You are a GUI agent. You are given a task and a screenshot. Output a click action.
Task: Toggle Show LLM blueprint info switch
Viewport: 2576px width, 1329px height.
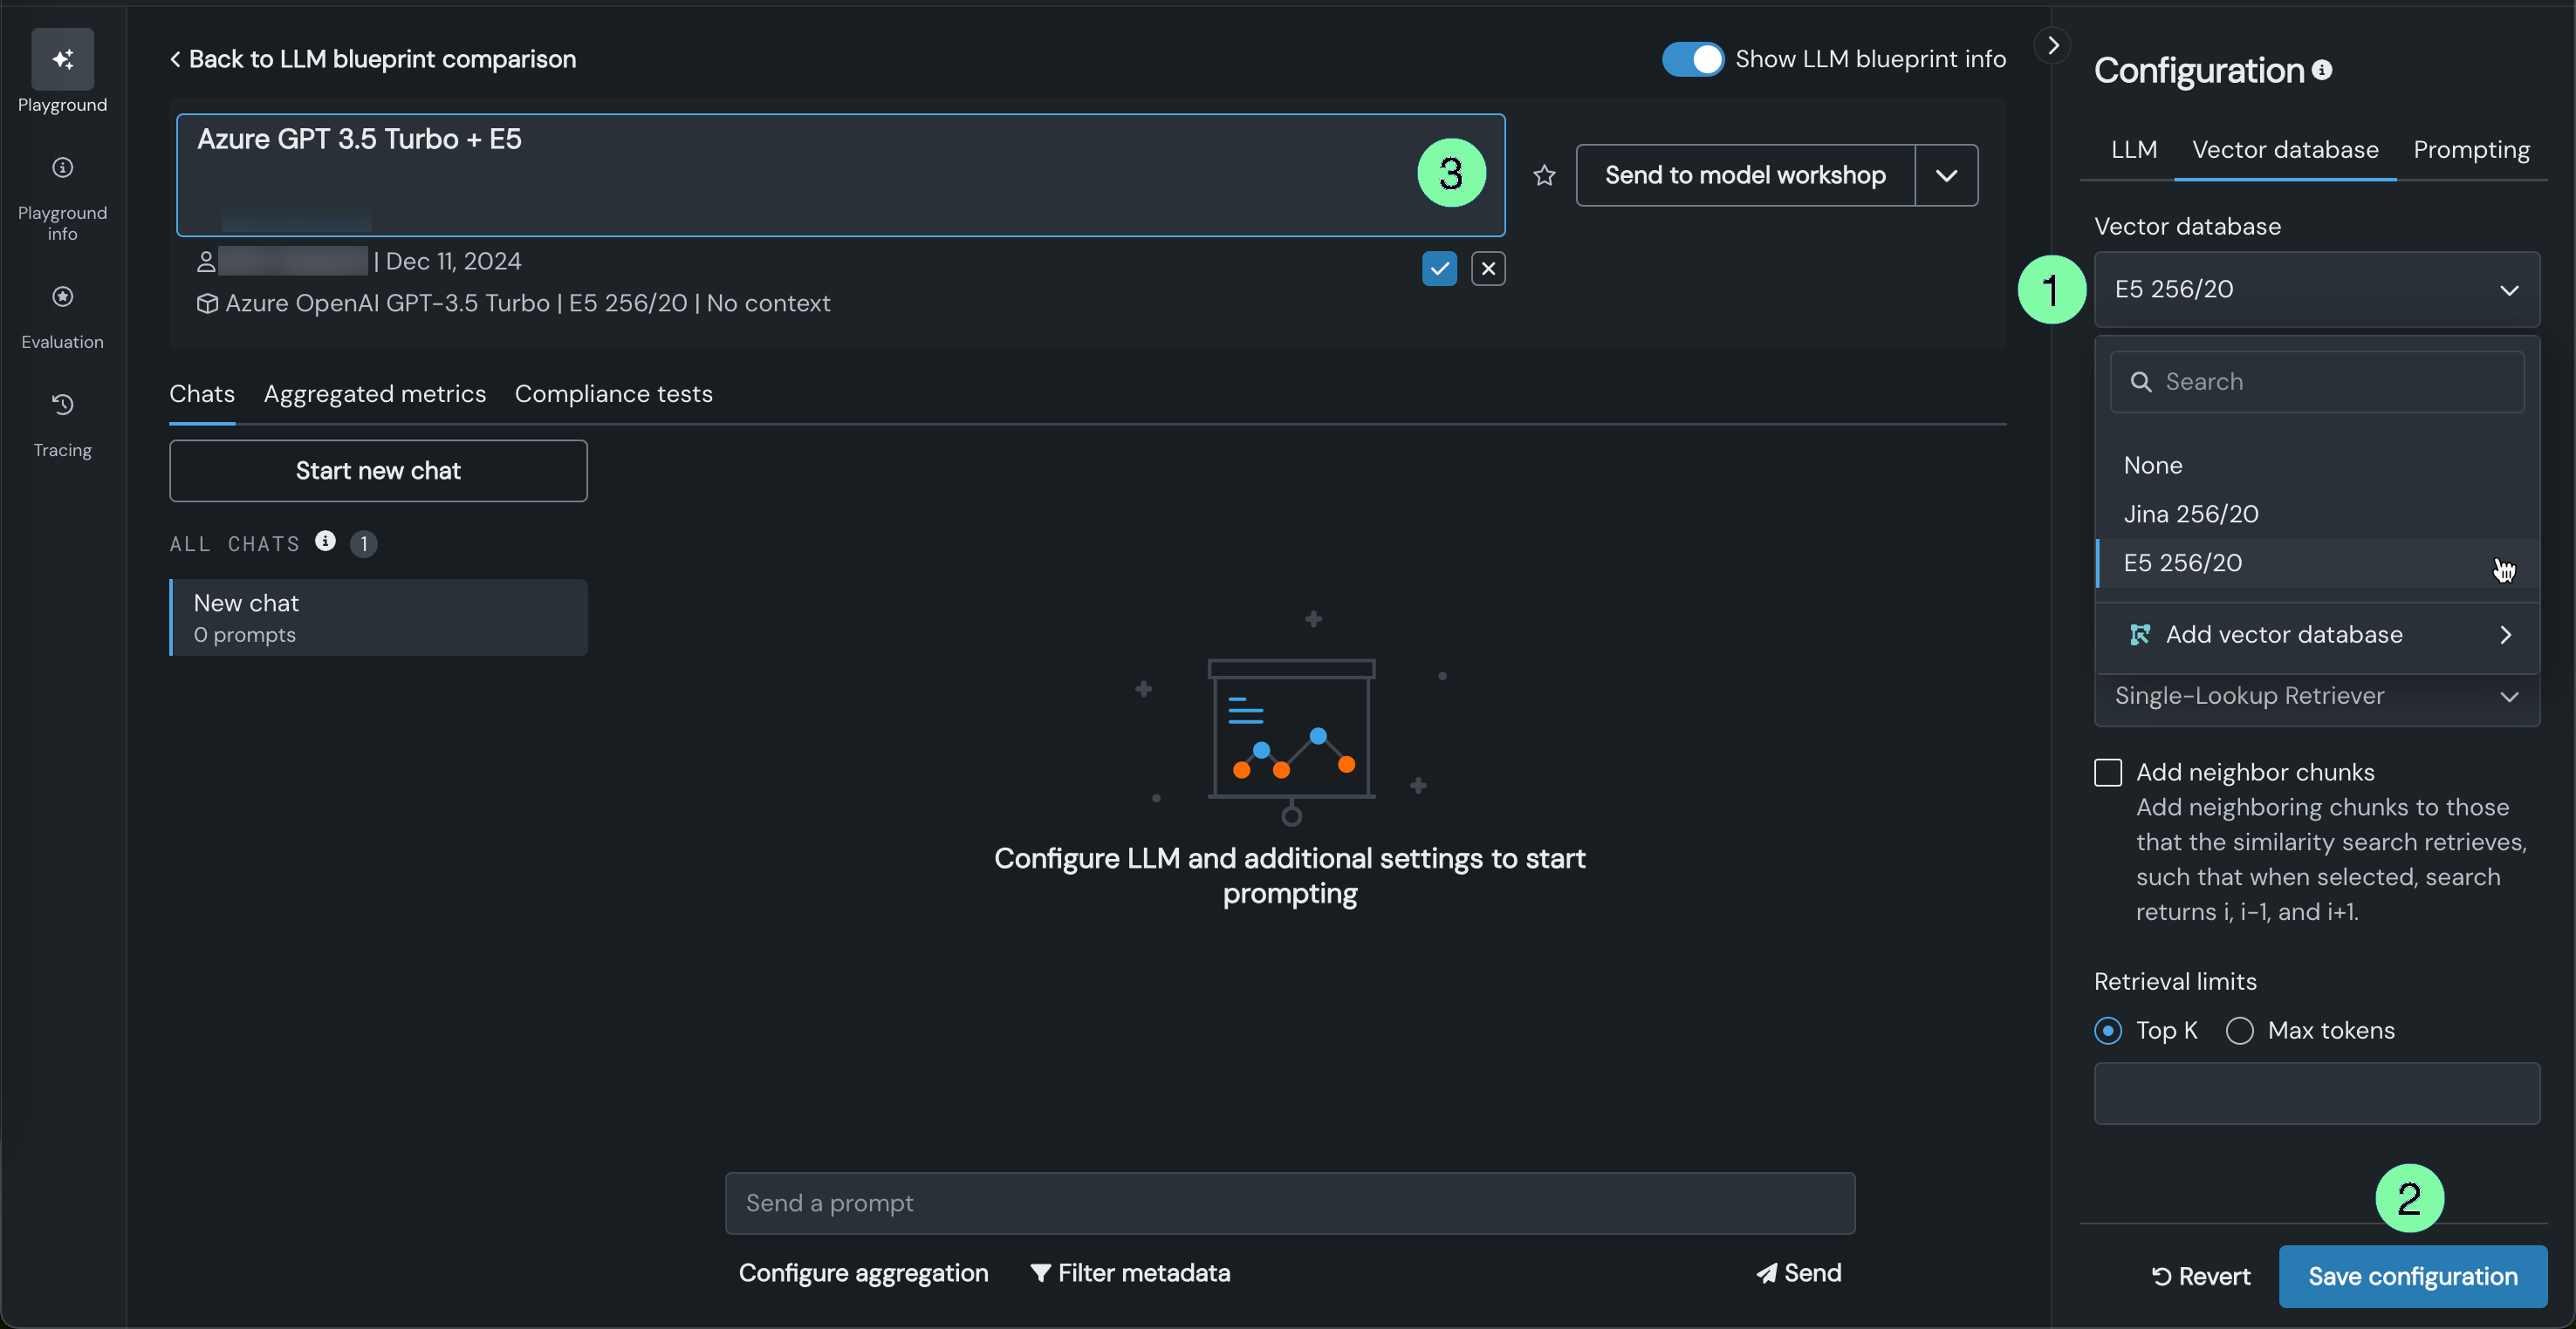coord(1692,59)
